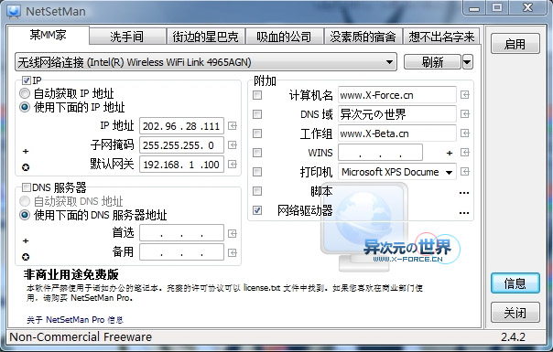Click the 关闭 close button
This screenshot has height=352, width=553.
(515, 312)
